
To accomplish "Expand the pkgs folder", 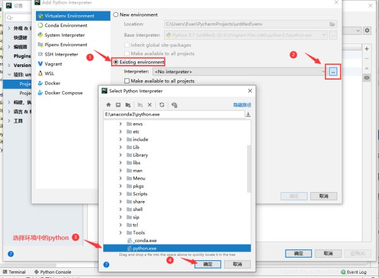I will pyautogui.click(x=121, y=186).
